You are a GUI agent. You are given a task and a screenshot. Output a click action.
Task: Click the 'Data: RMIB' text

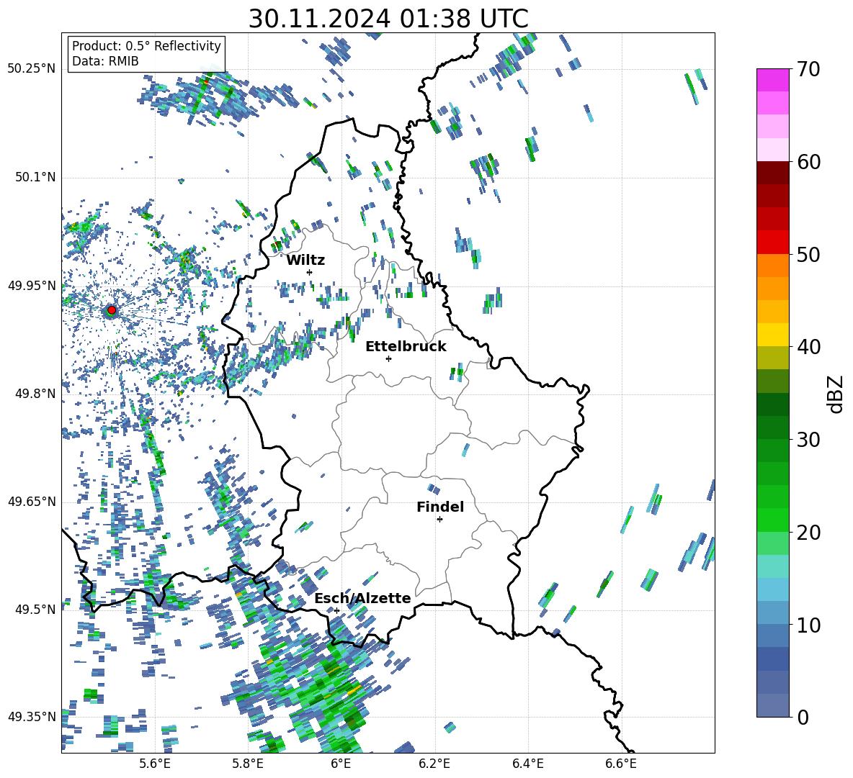pos(105,61)
